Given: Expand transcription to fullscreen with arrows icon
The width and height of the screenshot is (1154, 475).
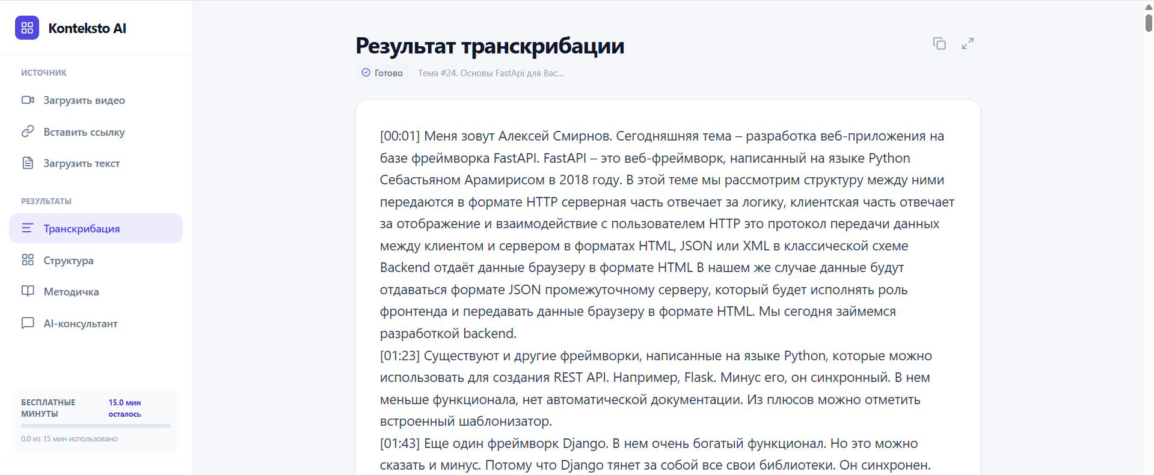Looking at the screenshot, I should coord(968,43).
